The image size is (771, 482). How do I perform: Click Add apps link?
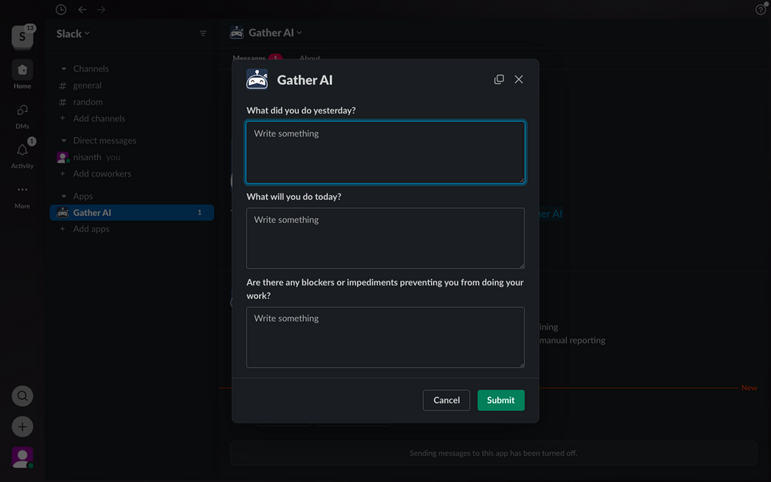(92, 229)
